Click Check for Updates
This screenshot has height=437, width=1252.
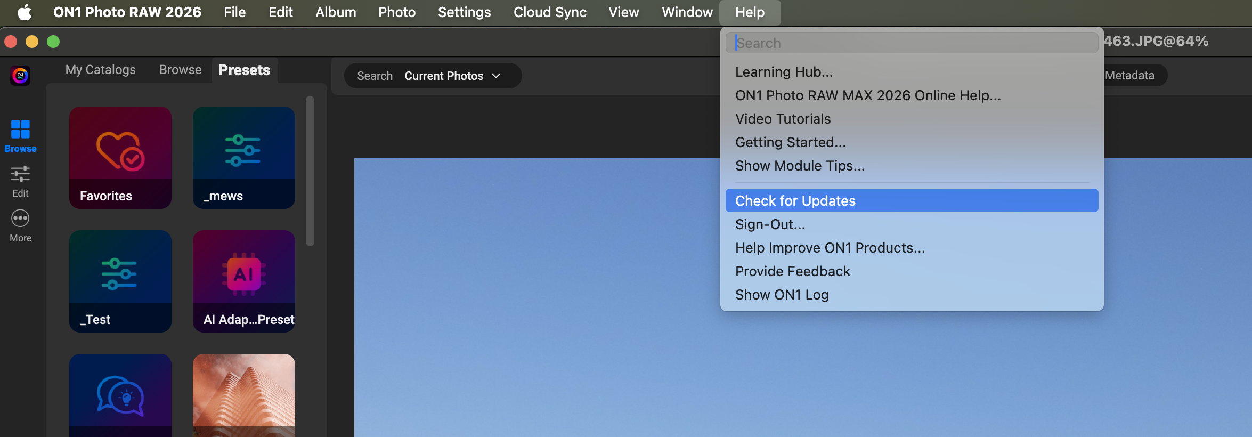tap(912, 201)
